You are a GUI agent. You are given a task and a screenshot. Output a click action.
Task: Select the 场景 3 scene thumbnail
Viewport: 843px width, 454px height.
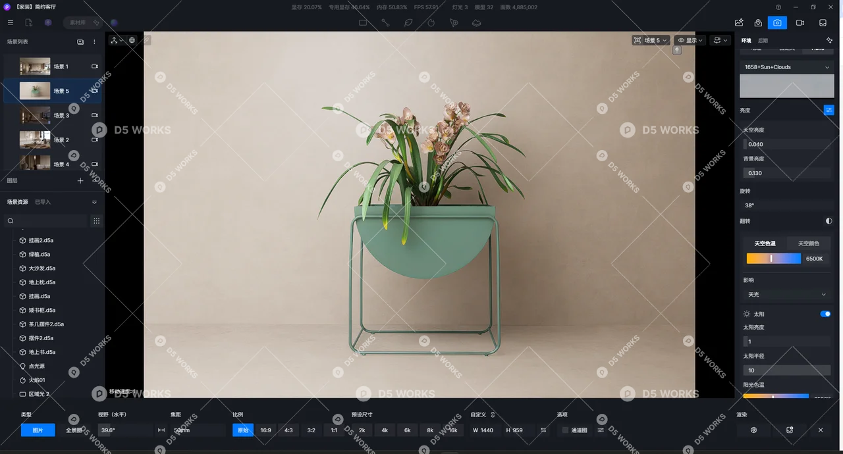[x=34, y=114]
